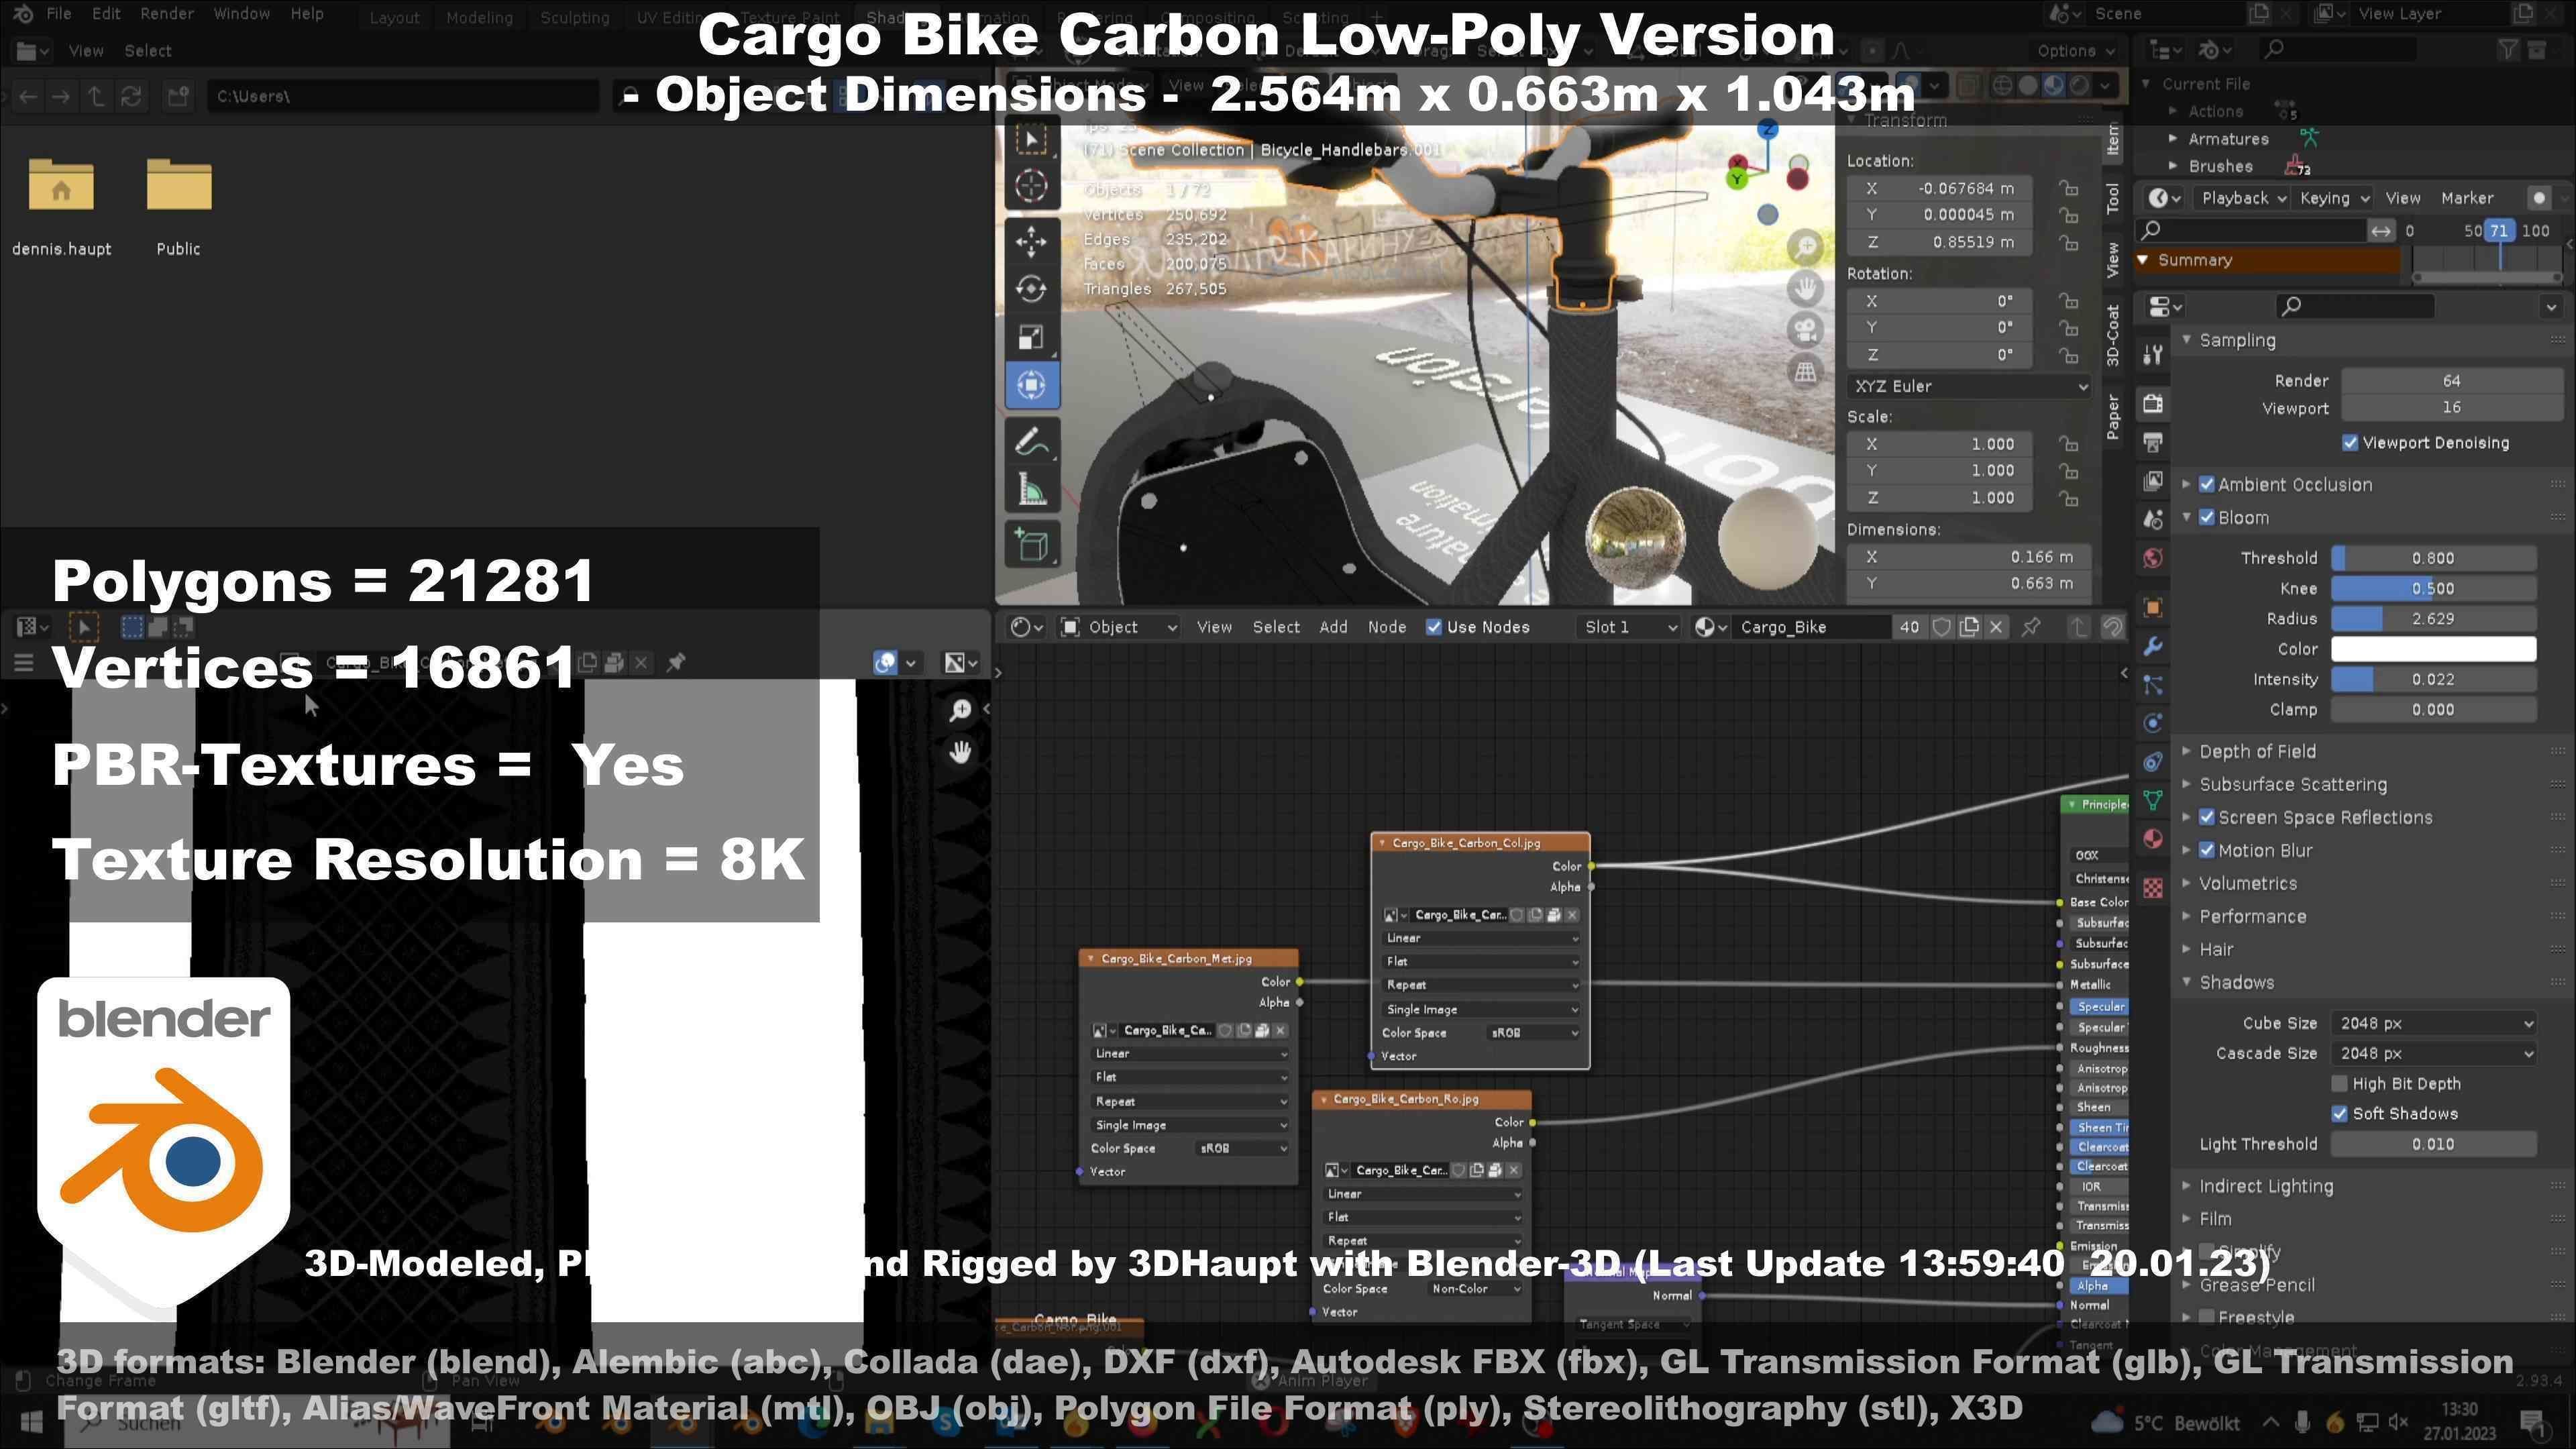
Task: Toggle Screen Space Reflections checkbox
Action: 2207,817
